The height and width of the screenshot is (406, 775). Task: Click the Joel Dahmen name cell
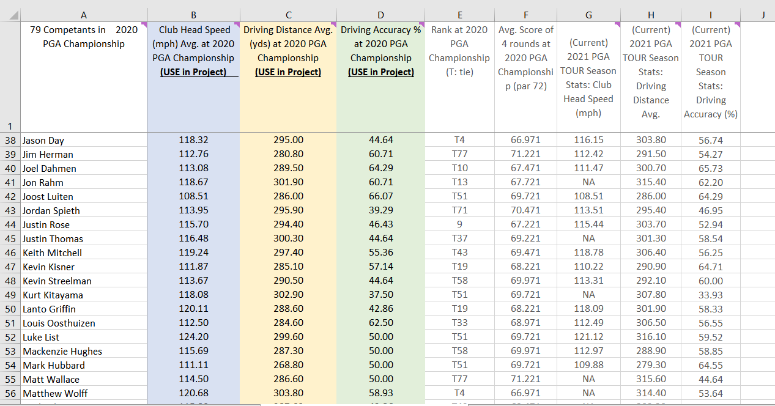point(84,168)
